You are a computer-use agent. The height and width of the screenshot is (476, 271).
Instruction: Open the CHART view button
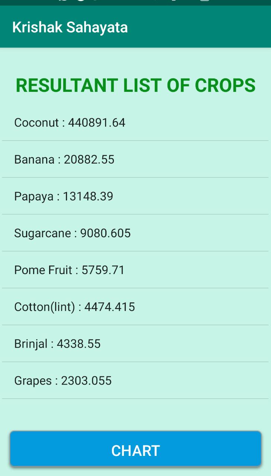135,450
